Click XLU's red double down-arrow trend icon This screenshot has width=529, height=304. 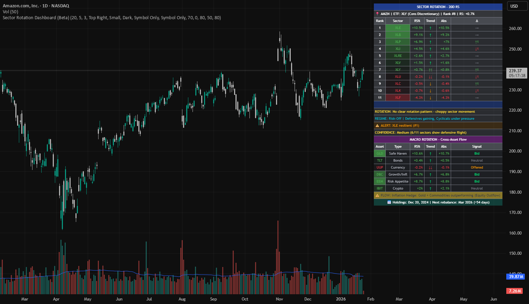coord(430,76)
